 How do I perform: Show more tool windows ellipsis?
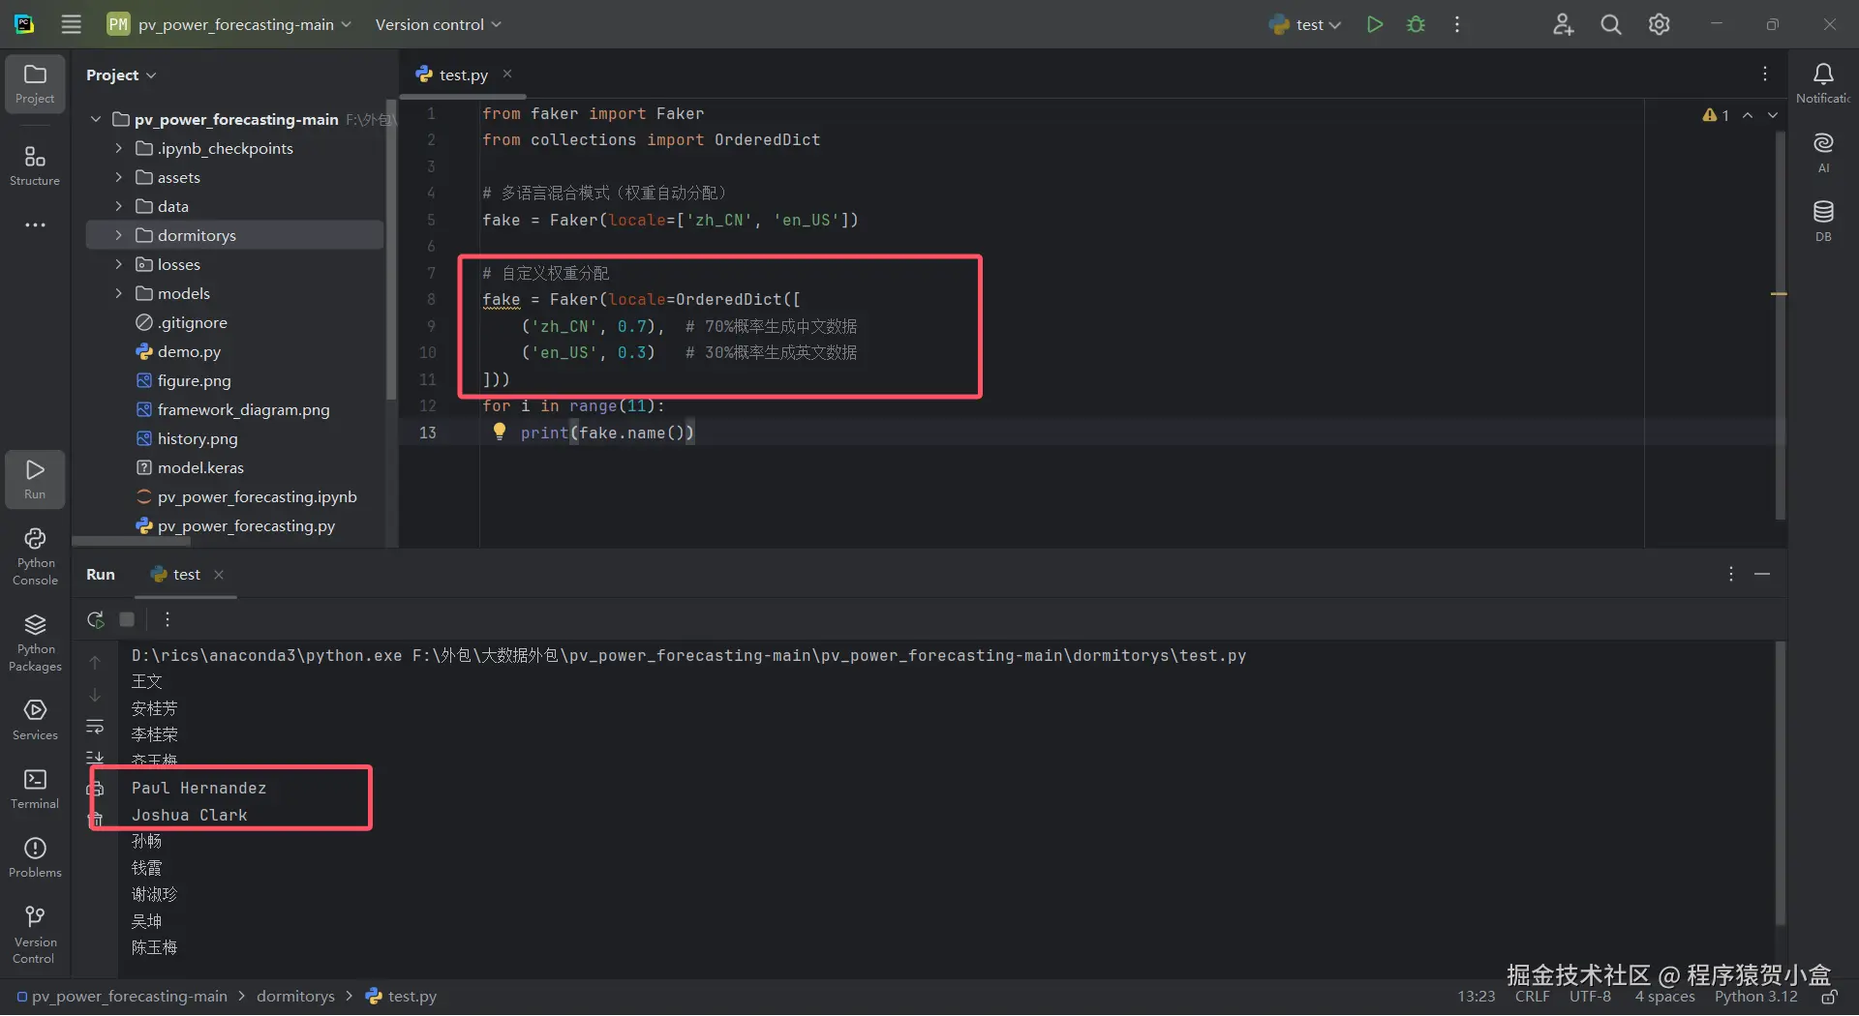(35, 224)
